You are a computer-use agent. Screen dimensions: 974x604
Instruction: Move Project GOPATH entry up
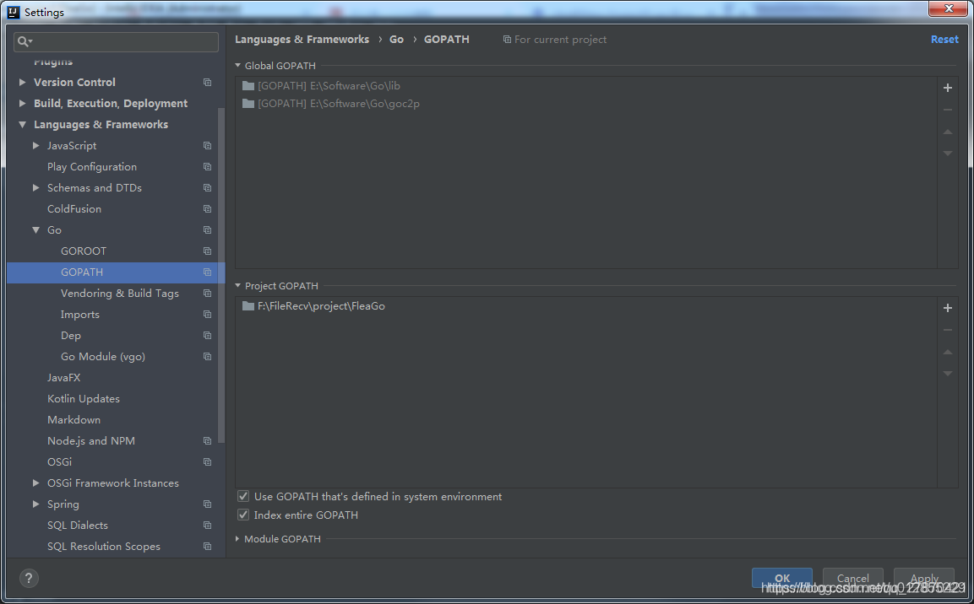click(947, 352)
